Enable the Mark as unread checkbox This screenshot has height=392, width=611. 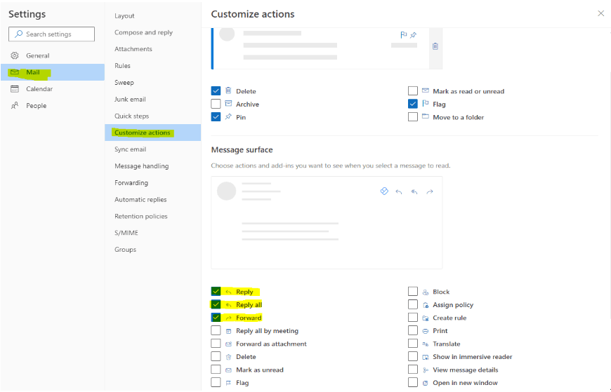click(x=216, y=370)
